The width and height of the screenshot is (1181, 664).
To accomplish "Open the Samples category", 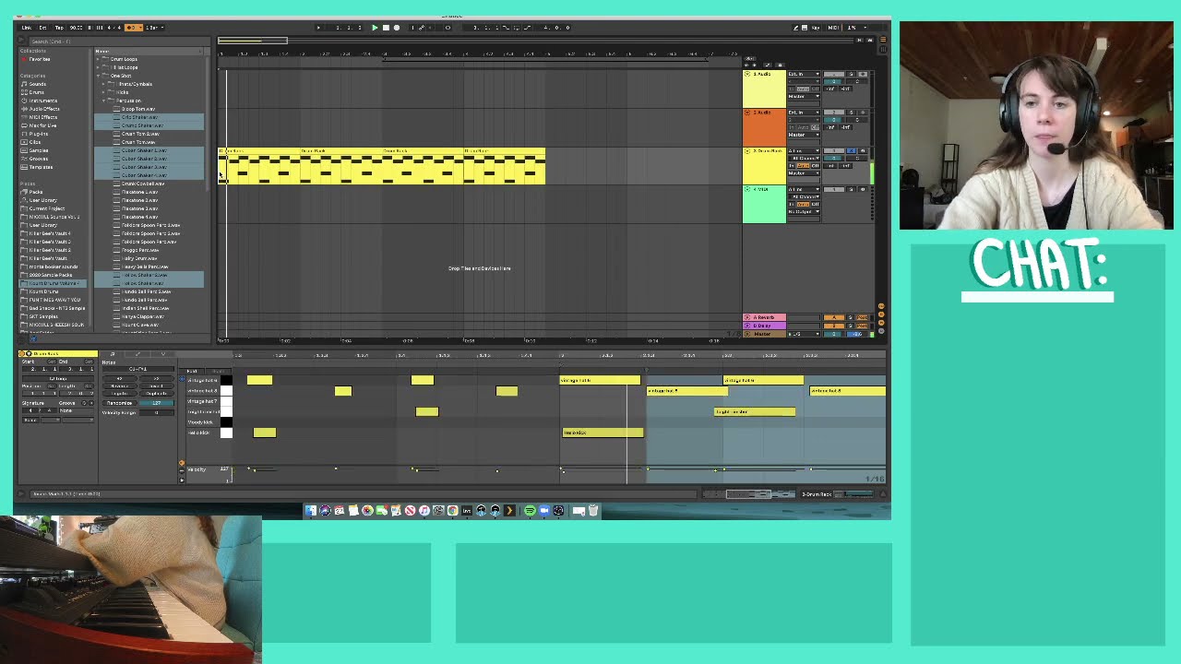I will pos(39,150).
